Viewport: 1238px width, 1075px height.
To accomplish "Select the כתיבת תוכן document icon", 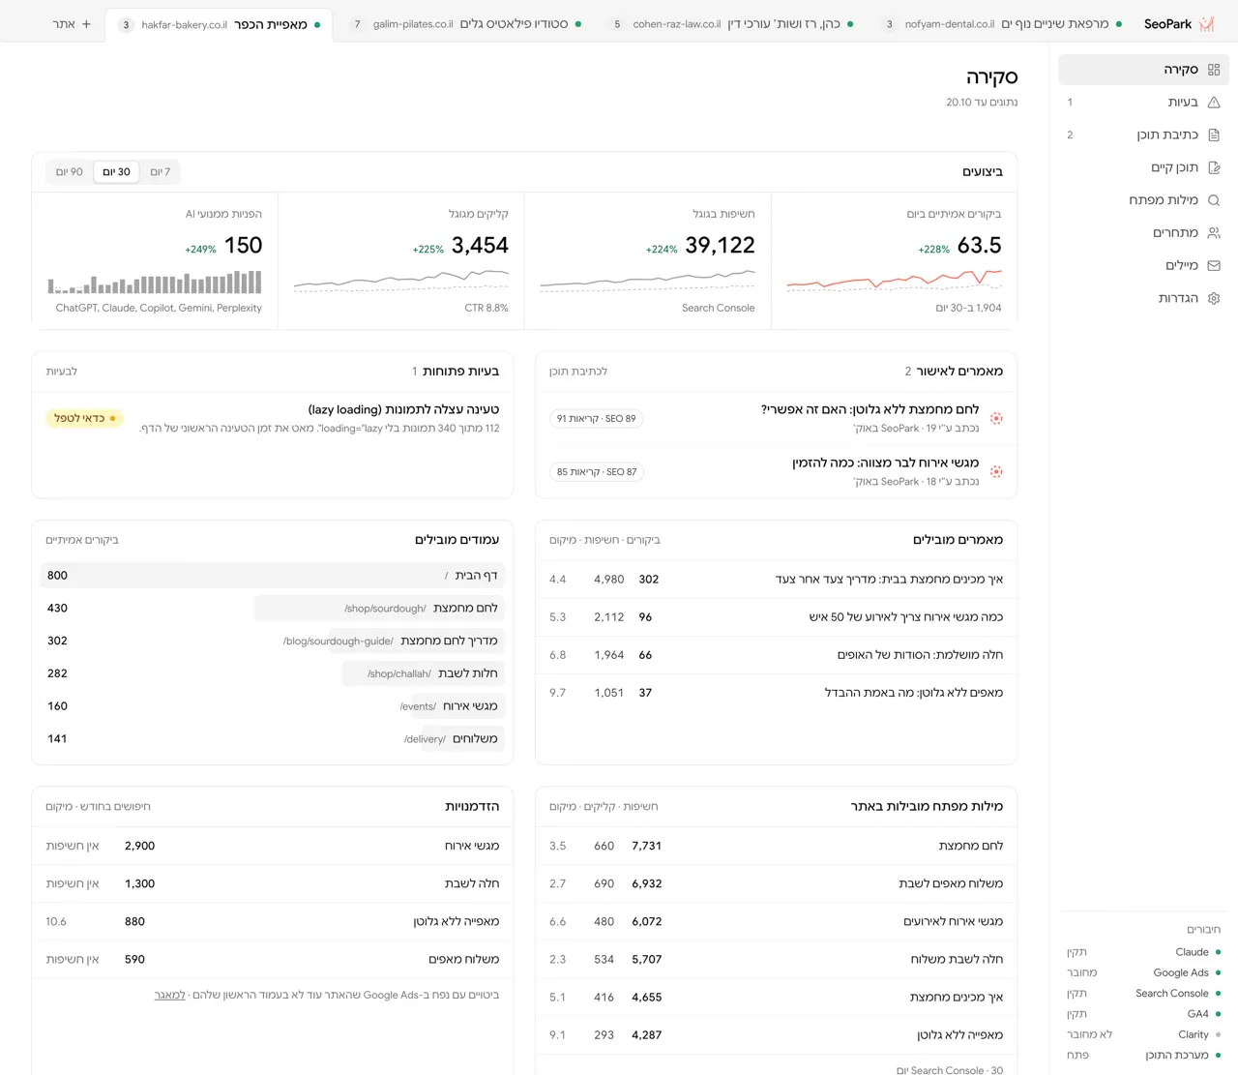I will tap(1214, 135).
